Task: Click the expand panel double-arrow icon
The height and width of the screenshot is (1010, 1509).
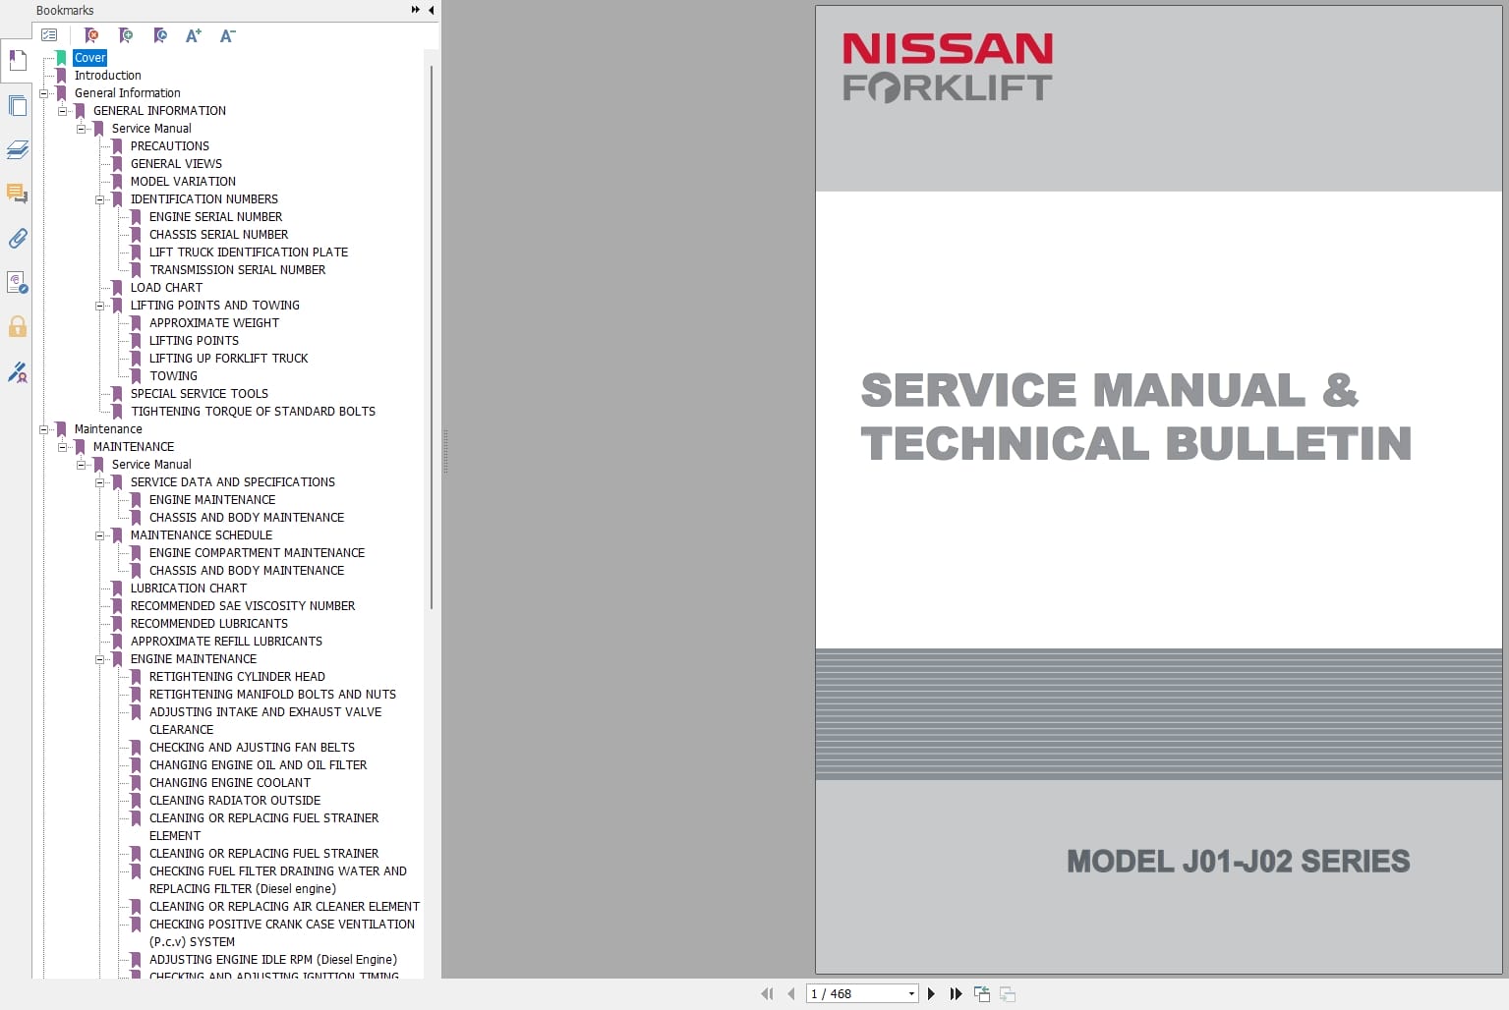Action: tap(416, 10)
